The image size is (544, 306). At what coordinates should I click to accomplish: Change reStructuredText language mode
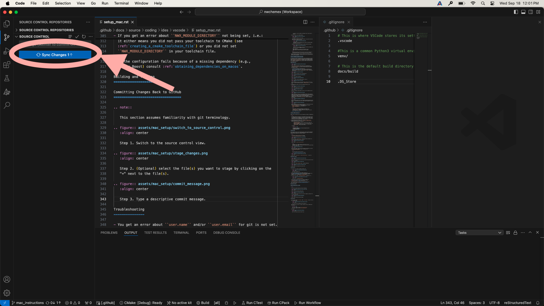pos(518,303)
